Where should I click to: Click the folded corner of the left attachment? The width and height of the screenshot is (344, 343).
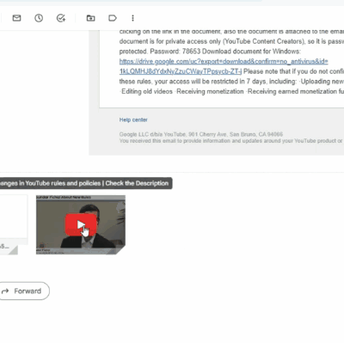pyautogui.click(x=13, y=250)
